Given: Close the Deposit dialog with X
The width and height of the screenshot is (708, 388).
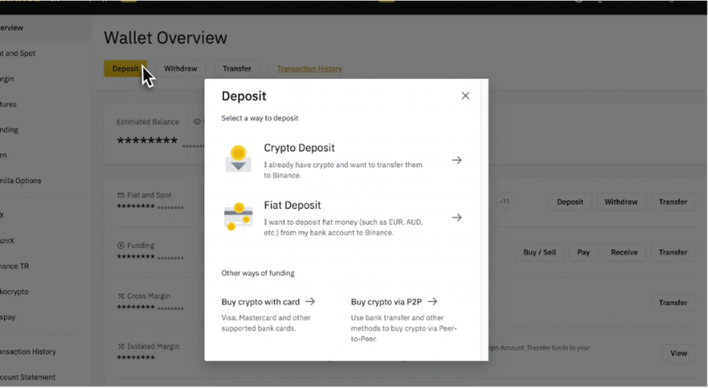Looking at the screenshot, I should click(465, 96).
